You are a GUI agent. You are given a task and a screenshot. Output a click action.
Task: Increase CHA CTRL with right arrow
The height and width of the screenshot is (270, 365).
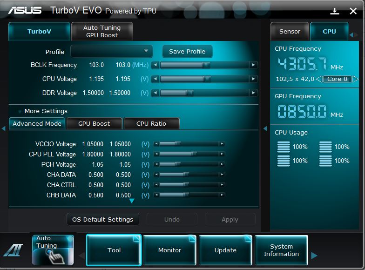point(222,184)
